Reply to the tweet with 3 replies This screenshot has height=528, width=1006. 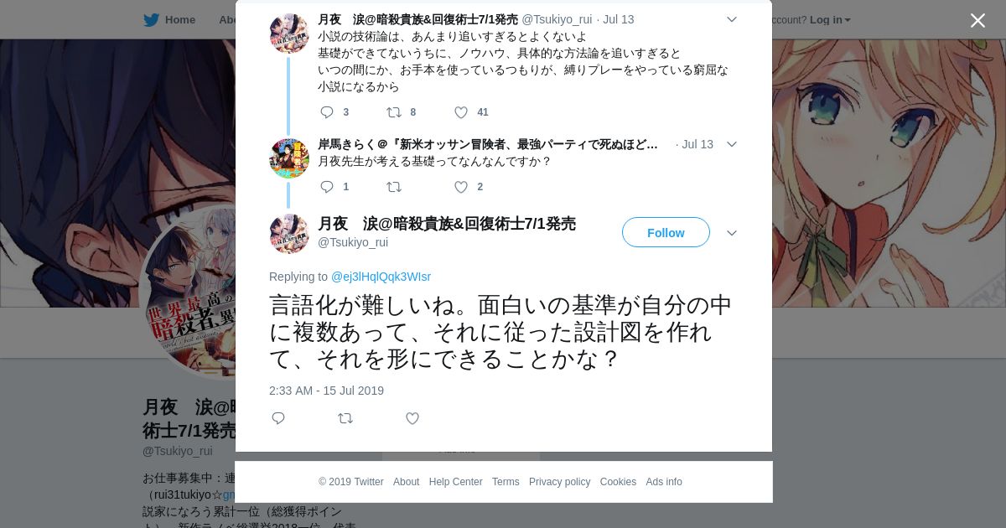coord(327,112)
